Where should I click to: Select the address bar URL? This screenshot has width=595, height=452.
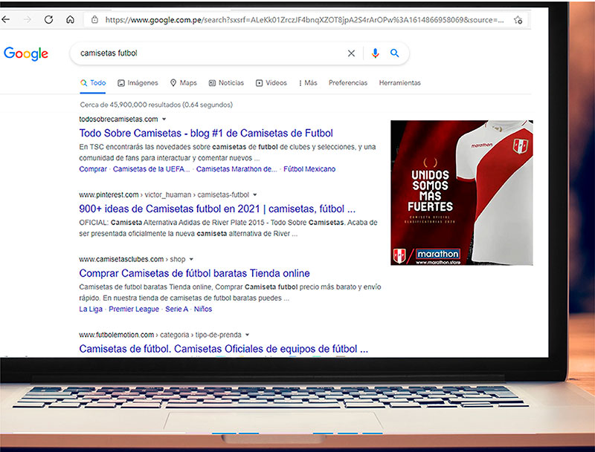click(304, 20)
